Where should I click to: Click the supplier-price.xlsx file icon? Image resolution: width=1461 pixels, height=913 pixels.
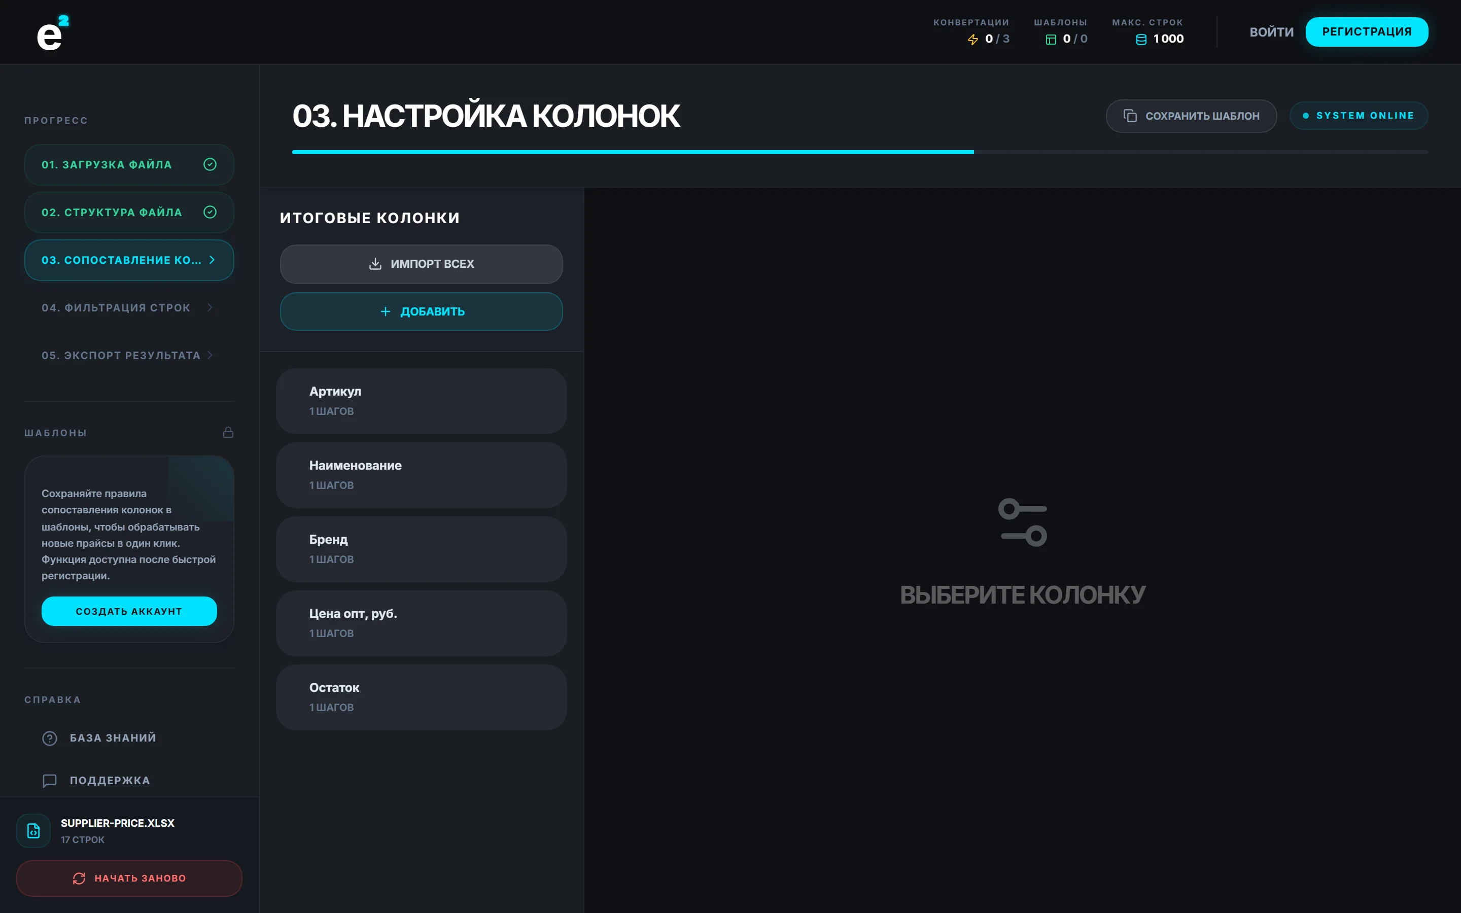click(x=34, y=831)
